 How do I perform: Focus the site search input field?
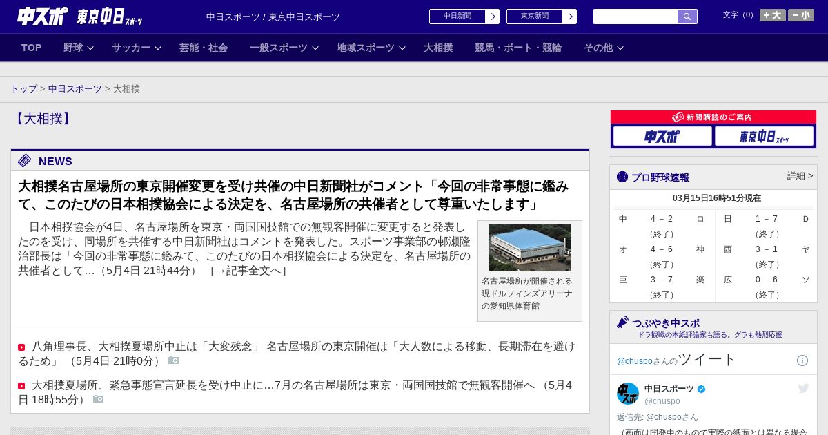pos(635,17)
